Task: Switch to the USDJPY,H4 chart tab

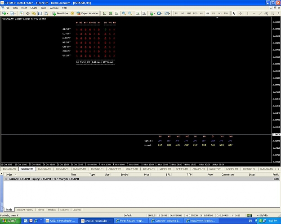Action: (132, 169)
